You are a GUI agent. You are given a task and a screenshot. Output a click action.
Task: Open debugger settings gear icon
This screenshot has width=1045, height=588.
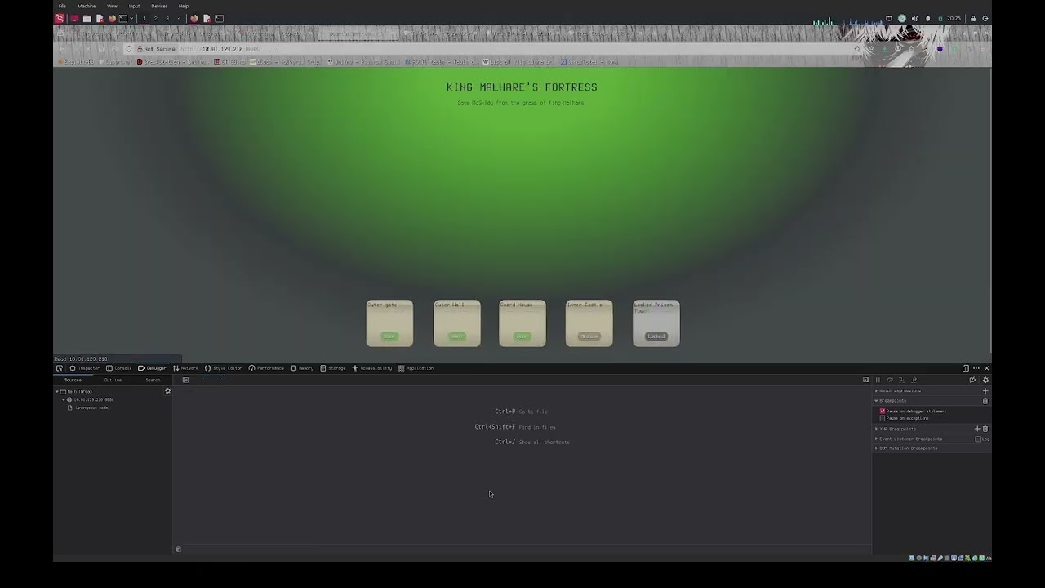(985, 380)
